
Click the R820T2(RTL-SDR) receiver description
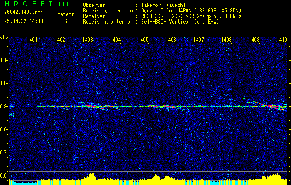(191, 16)
